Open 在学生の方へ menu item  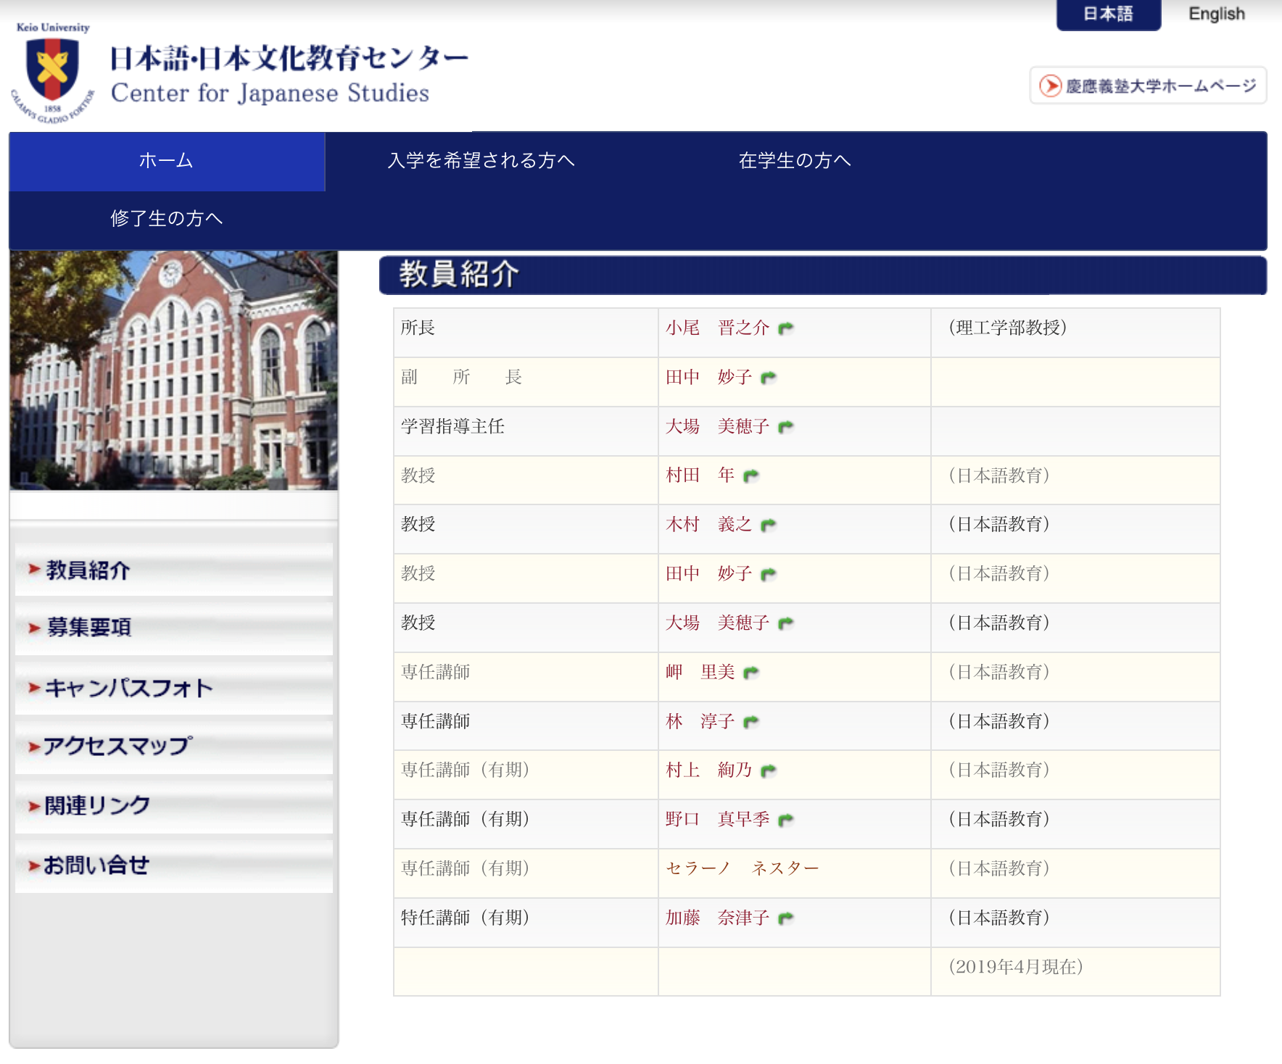coord(795,161)
